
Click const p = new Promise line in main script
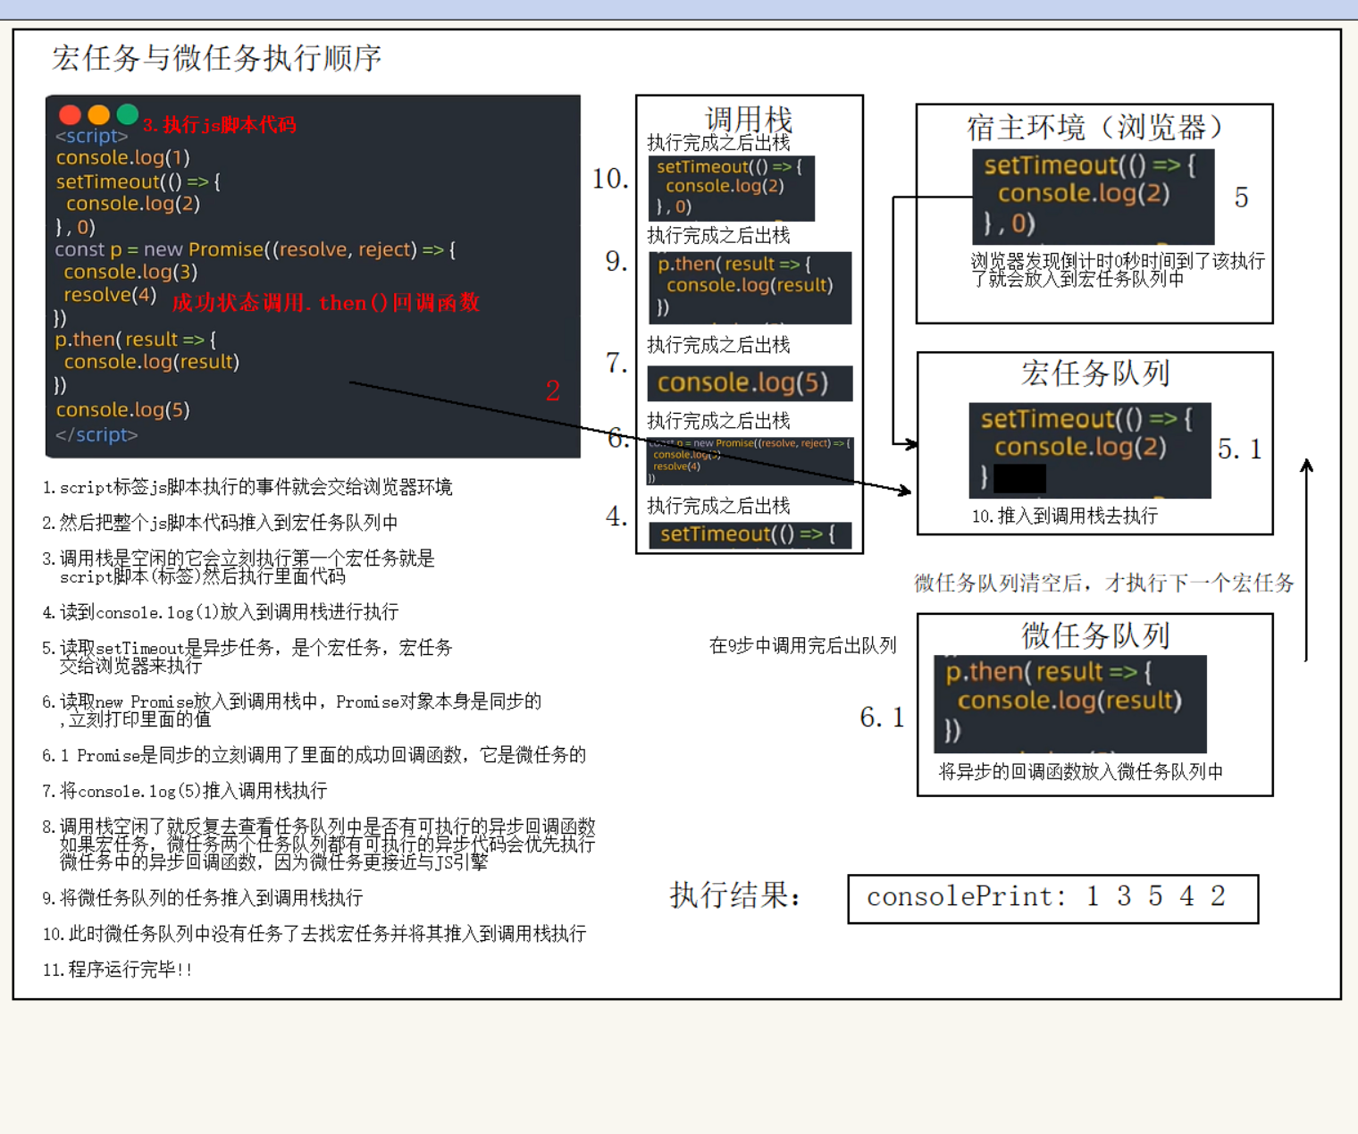[x=255, y=249]
